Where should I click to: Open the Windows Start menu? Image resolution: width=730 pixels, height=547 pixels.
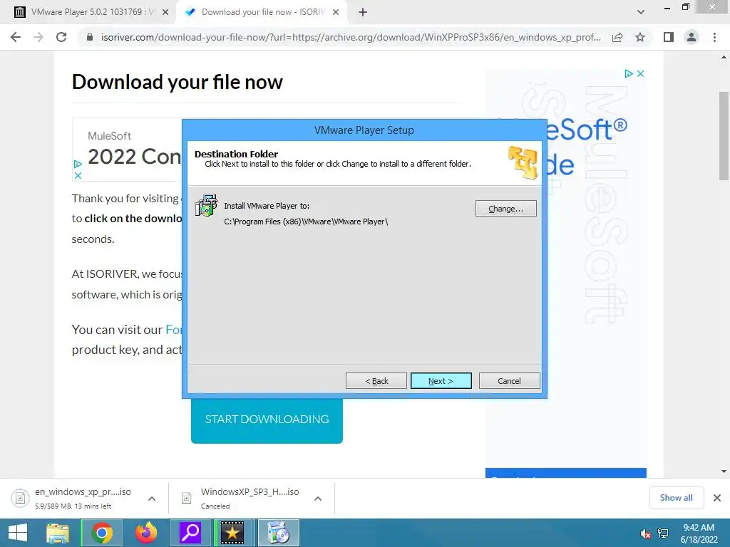point(18,533)
